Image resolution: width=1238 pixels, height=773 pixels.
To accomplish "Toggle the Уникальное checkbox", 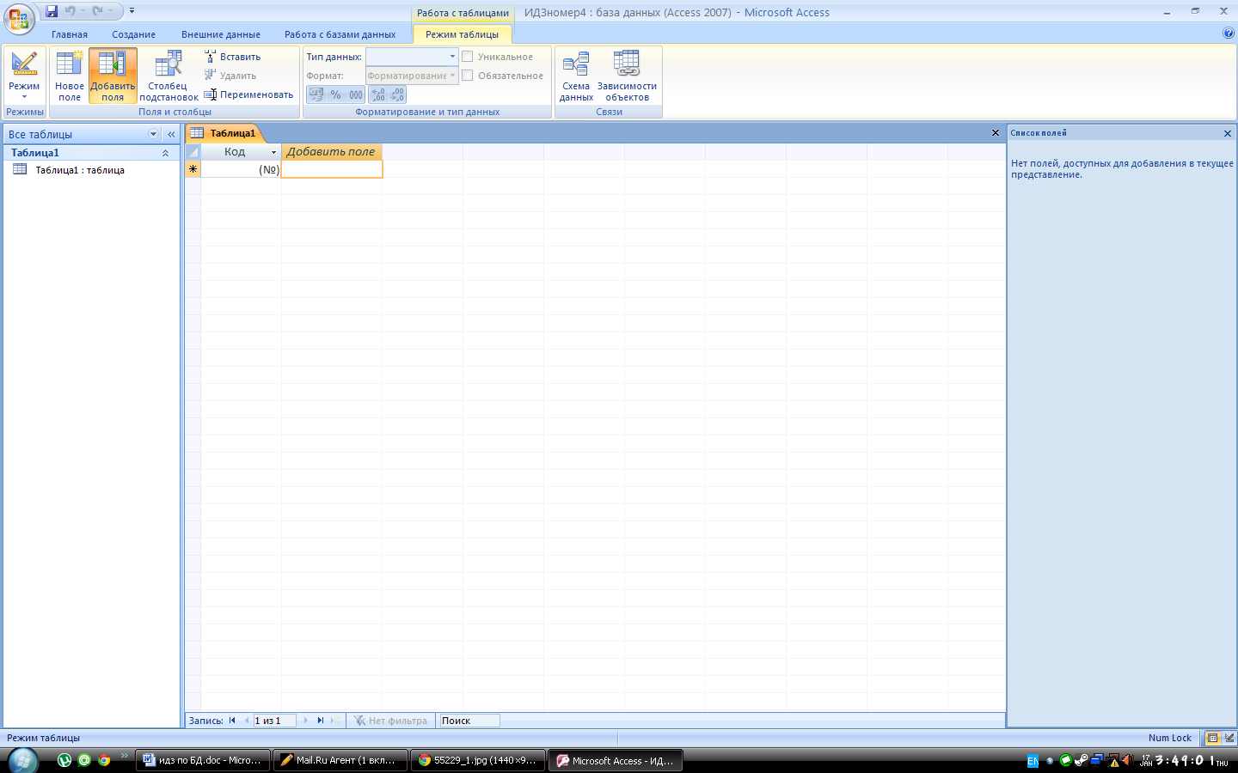I will pyautogui.click(x=468, y=57).
